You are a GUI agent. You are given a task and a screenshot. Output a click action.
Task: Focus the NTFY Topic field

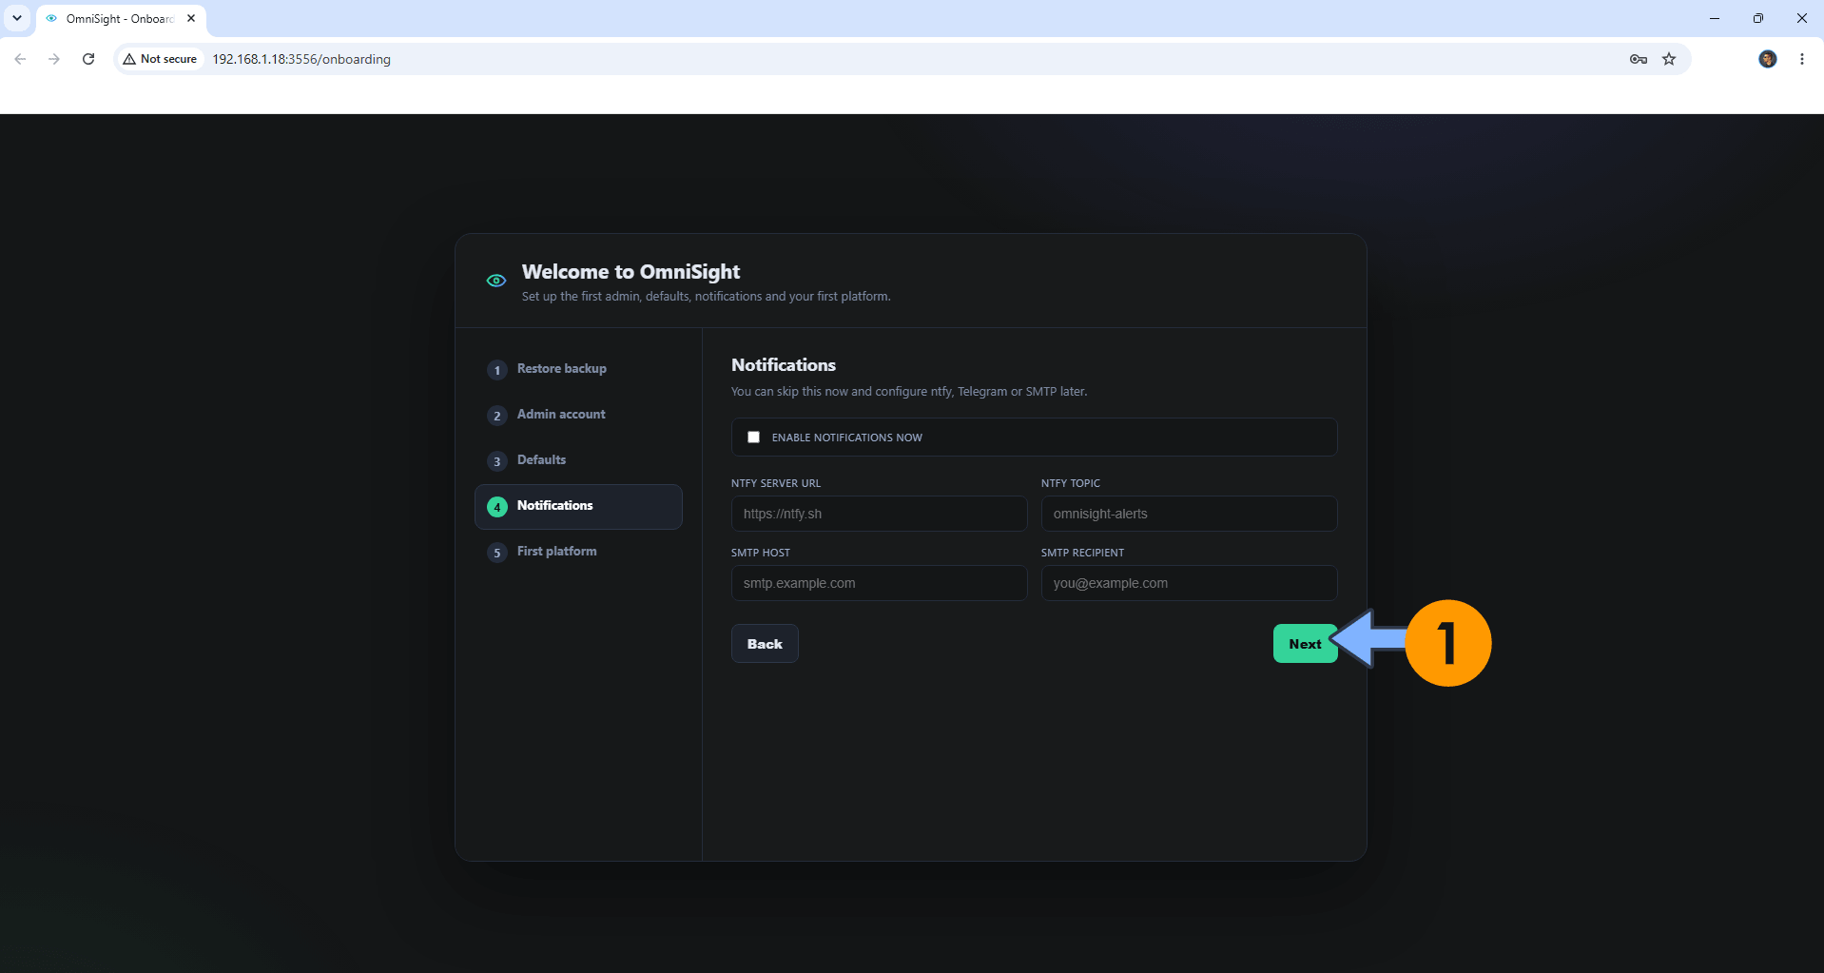tap(1189, 514)
